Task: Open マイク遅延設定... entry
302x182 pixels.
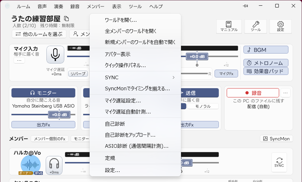Action: (135, 101)
